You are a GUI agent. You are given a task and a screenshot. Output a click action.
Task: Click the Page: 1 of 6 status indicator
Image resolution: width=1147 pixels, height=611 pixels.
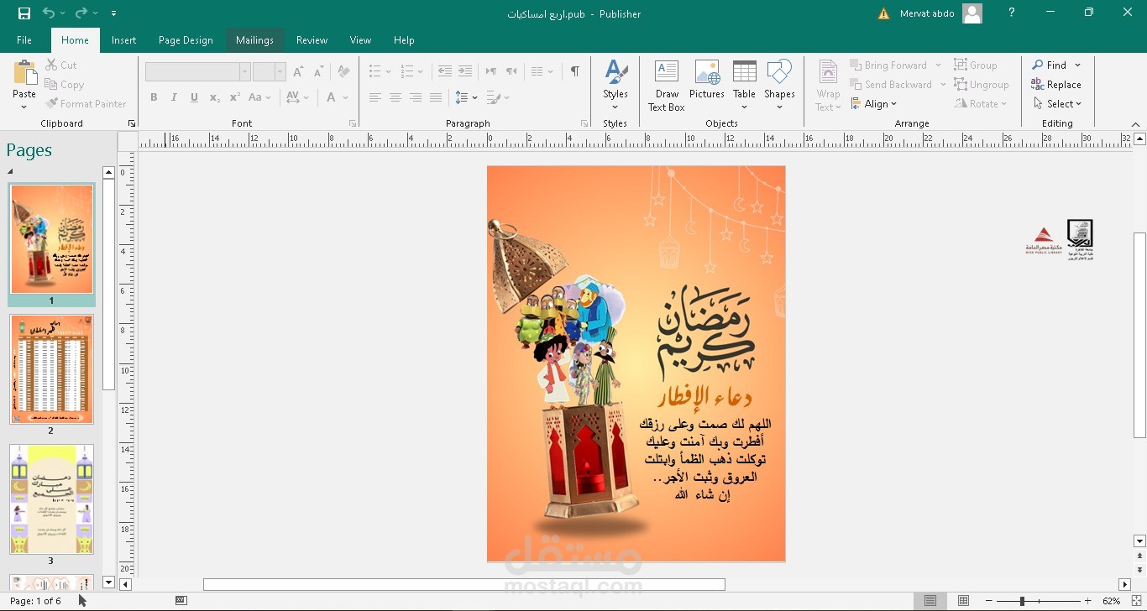click(35, 601)
